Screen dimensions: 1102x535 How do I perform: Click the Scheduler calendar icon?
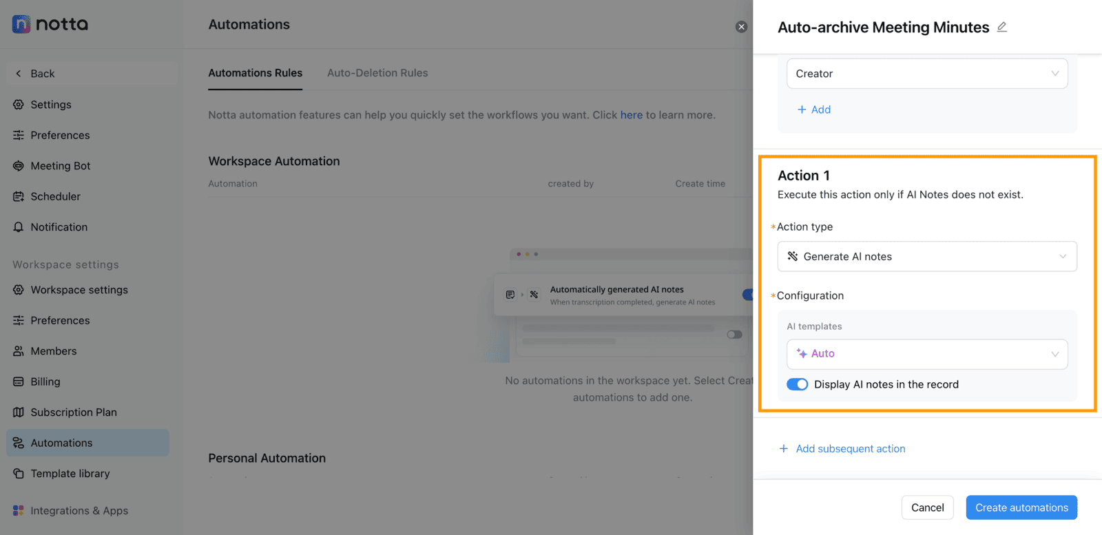(19, 196)
